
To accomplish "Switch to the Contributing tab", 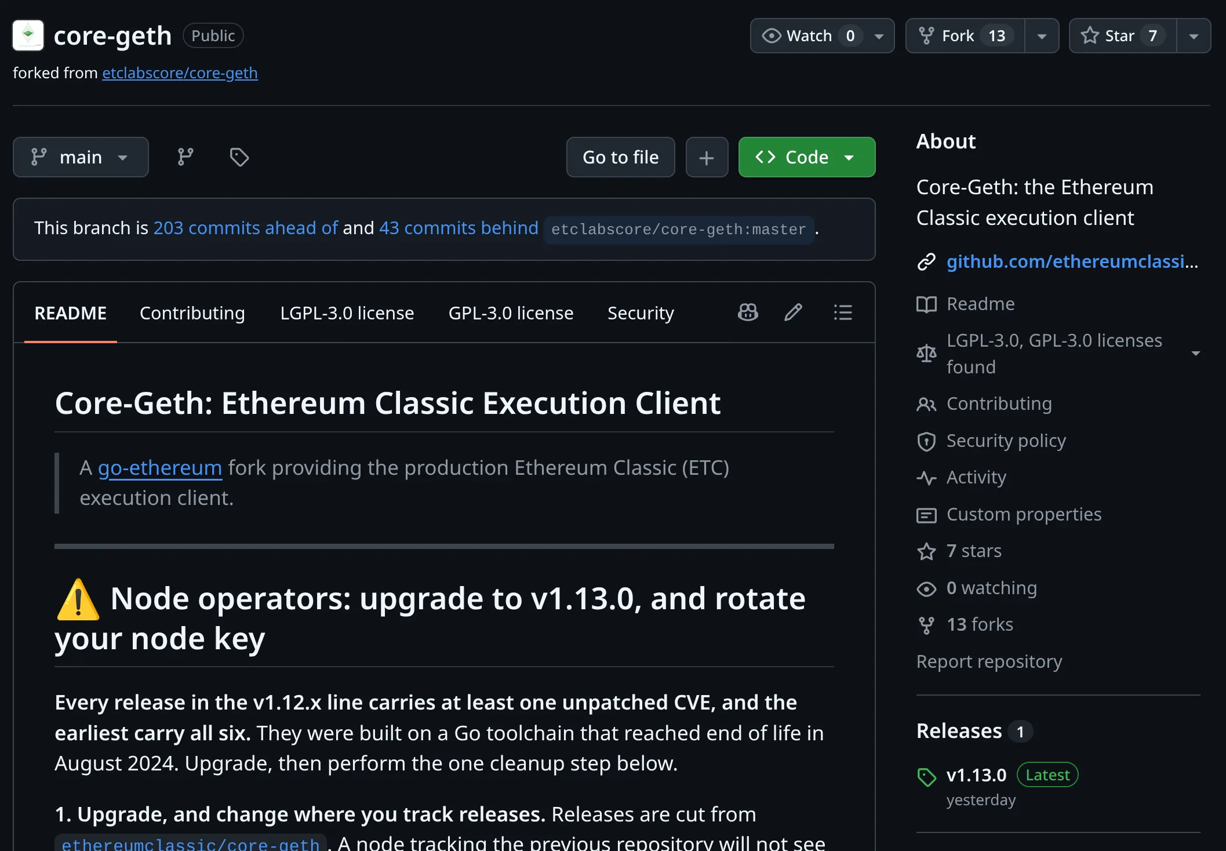I will click(192, 313).
